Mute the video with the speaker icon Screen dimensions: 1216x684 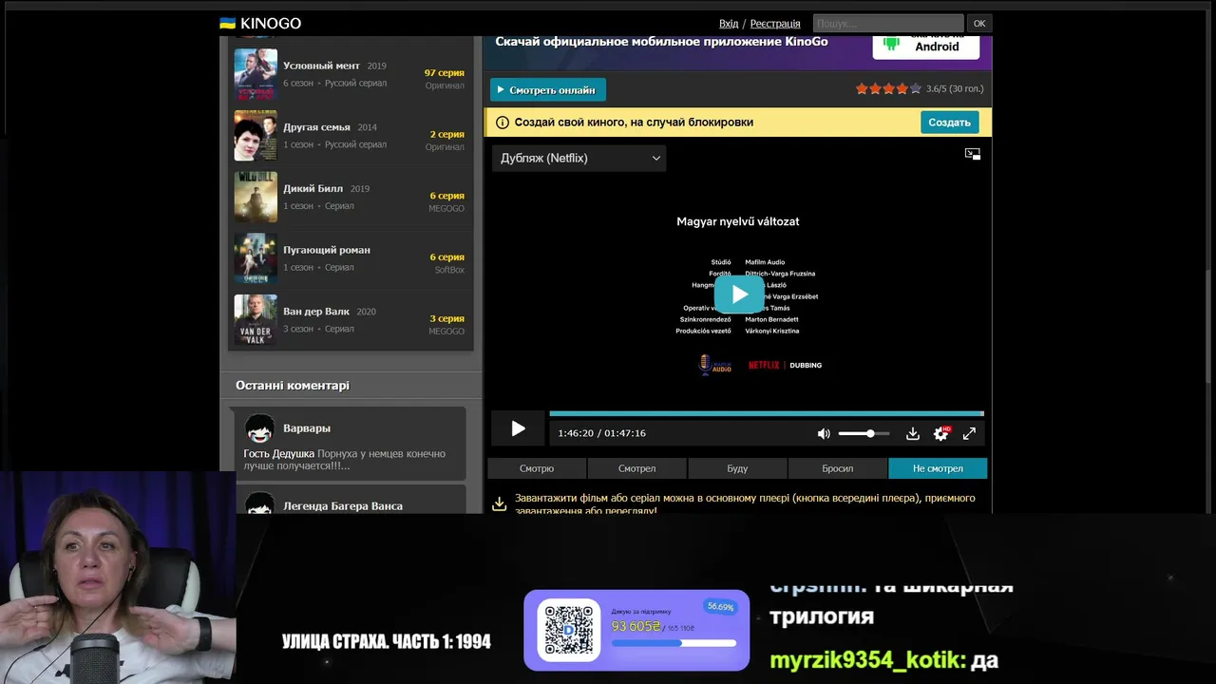pyautogui.click(x=824, y=433)
